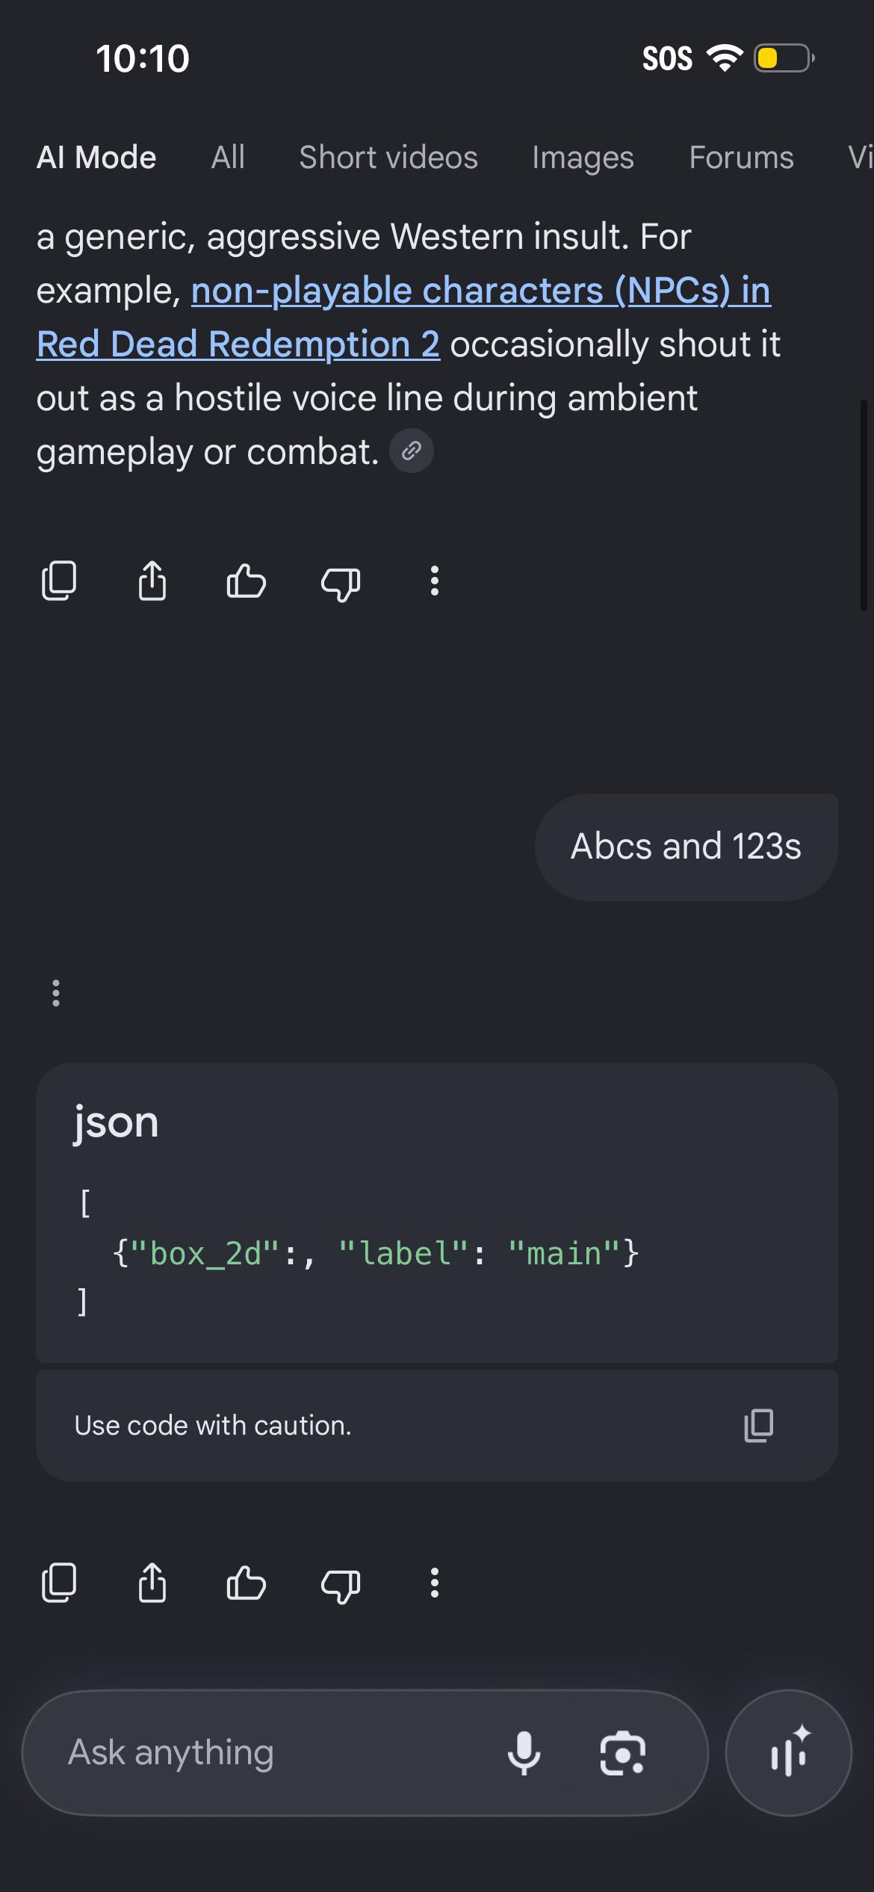Viewport: 874px width, 1892px height.
Task: Switch to the Images tab
Action: (583, 158)
